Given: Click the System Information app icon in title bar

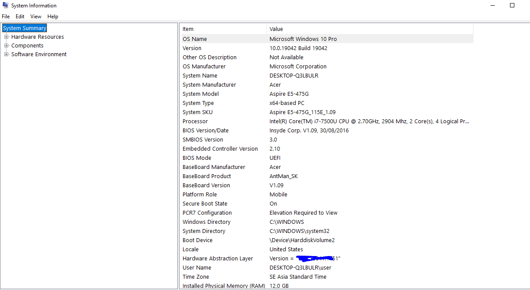Looking at the screenshot, I should (5, 5).
